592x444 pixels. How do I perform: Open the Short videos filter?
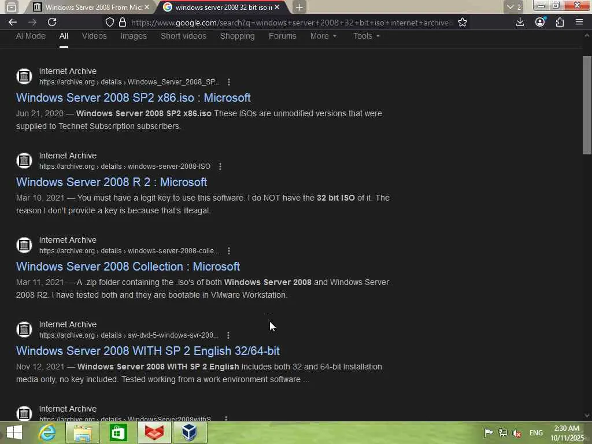(x=183, y=36)
